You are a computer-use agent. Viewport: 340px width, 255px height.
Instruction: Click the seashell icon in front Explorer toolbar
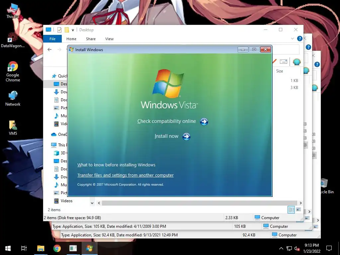pos(297,62)
